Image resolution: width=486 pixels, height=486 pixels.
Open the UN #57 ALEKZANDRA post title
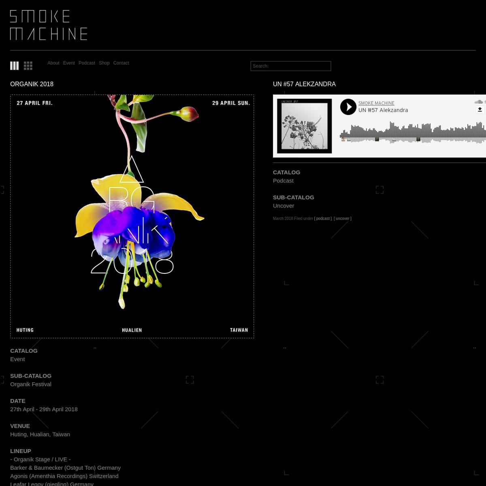[x=304, y=84]
